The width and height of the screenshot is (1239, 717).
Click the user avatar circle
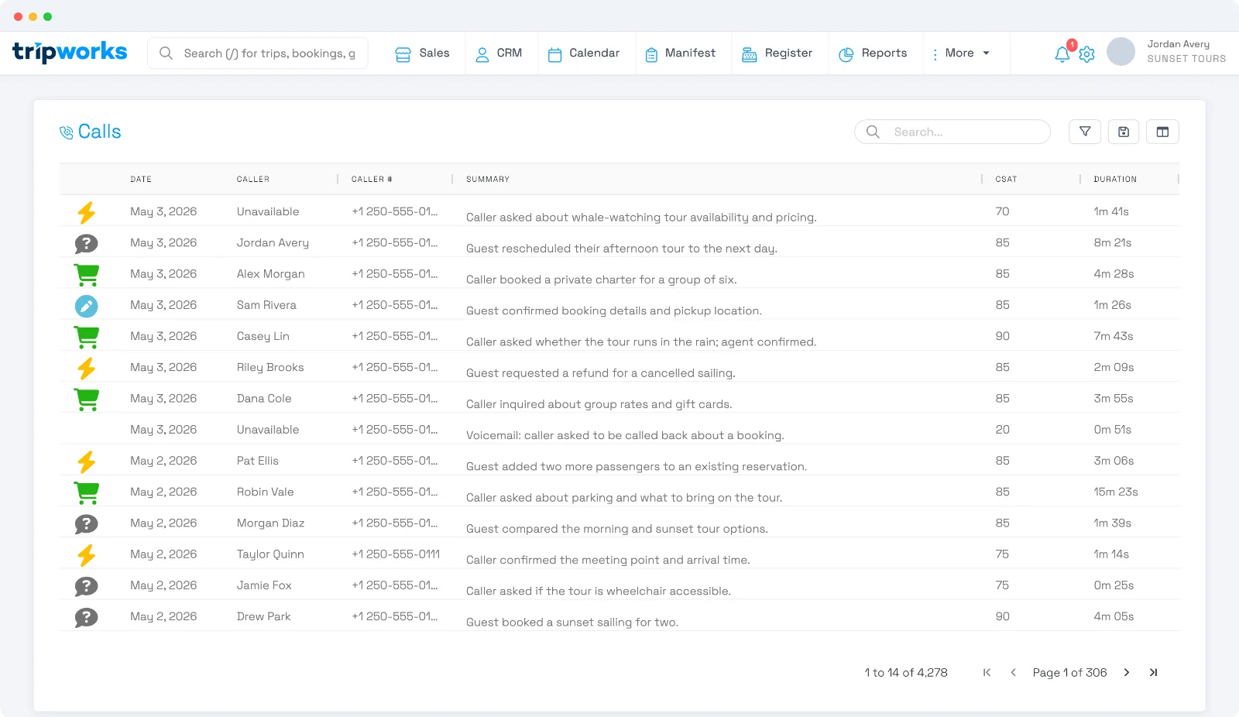pyautogui.click(x=1121, y=51)
